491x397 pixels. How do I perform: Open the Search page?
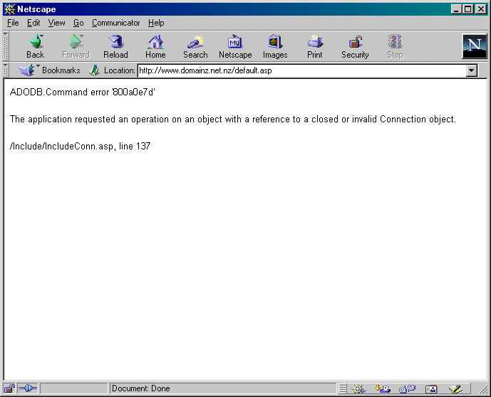pyautogui.click(x=195, y=46)
